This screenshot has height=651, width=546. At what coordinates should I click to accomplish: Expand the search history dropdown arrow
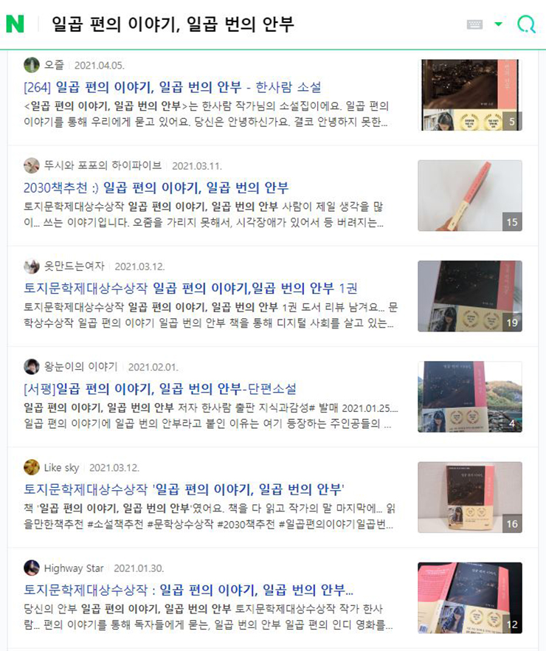[x=499, y=24]
